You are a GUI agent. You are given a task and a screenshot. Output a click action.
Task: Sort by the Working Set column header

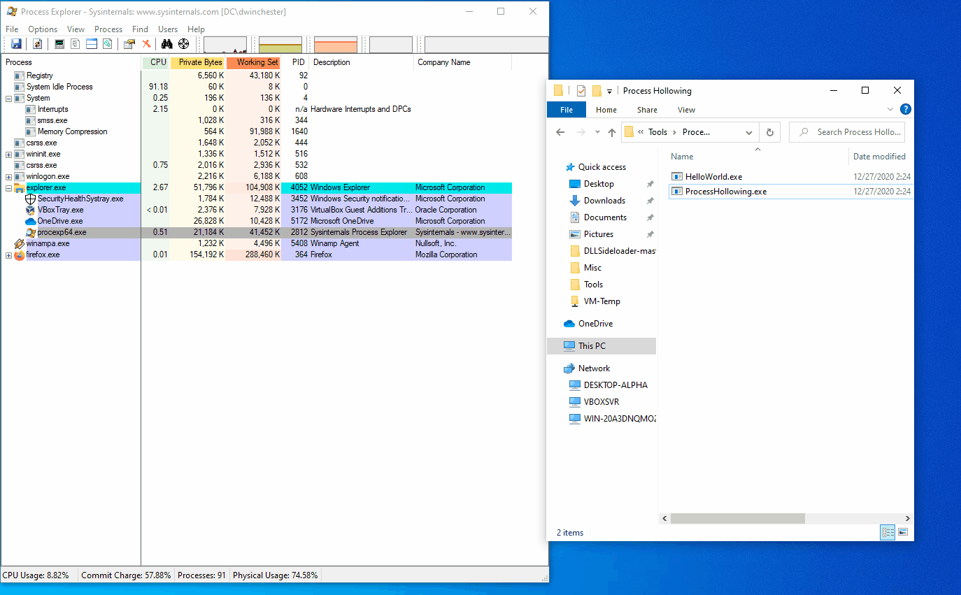point(254,62)
